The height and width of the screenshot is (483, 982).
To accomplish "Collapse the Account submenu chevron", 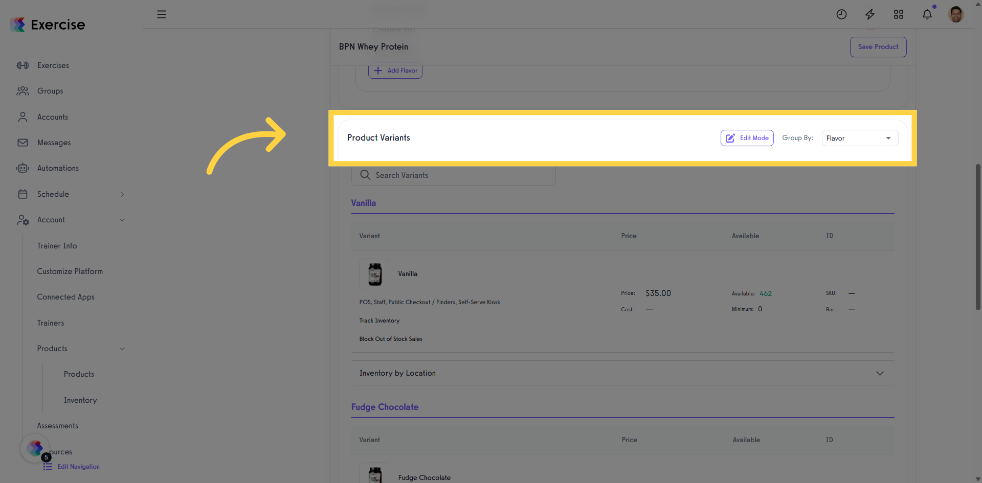I will (122, 220).
